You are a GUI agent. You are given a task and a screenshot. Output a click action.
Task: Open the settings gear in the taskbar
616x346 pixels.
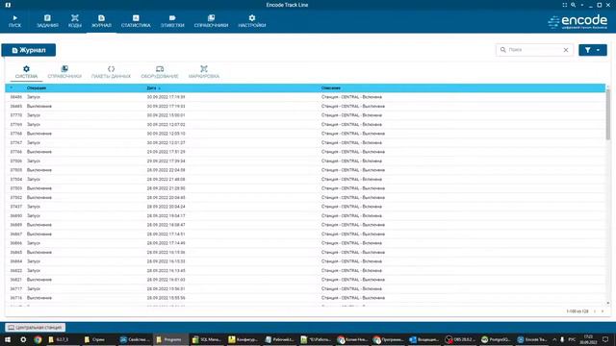pos(23,339)
